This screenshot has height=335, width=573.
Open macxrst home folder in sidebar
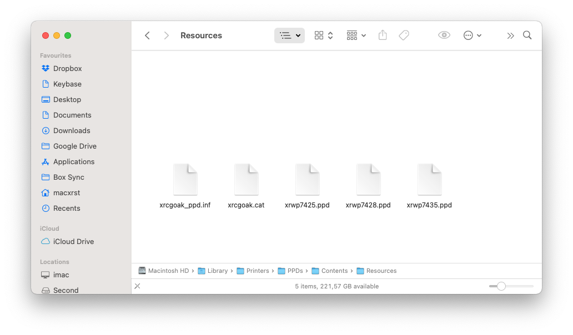(67, 192)
